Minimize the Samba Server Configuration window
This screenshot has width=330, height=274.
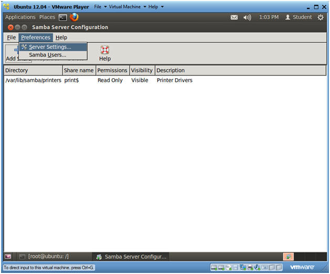17,27
